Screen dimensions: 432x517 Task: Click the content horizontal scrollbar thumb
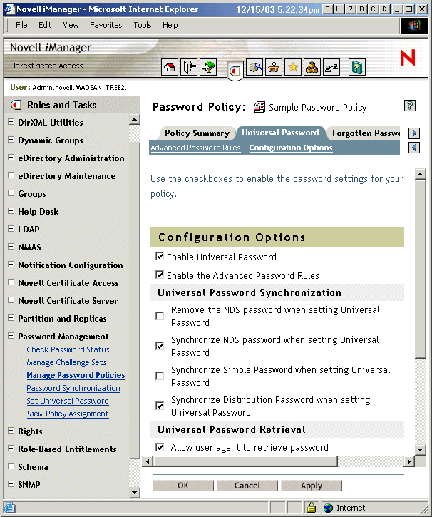(245, 461)
